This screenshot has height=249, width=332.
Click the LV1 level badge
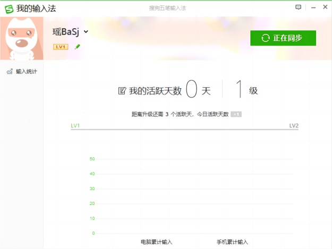[61, 47]
